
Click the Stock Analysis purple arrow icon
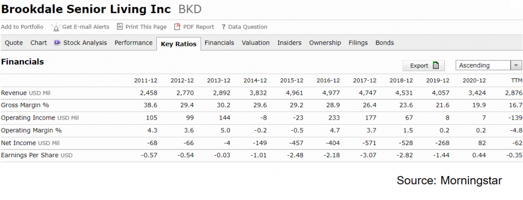coord(57,43)
